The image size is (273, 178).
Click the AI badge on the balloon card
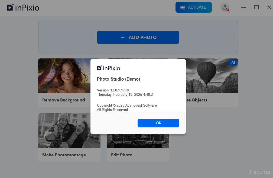233,63
